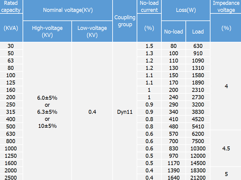Select the No-load current header cell
The width and height of the screenshot is (241, 180).
coord(149,6)
